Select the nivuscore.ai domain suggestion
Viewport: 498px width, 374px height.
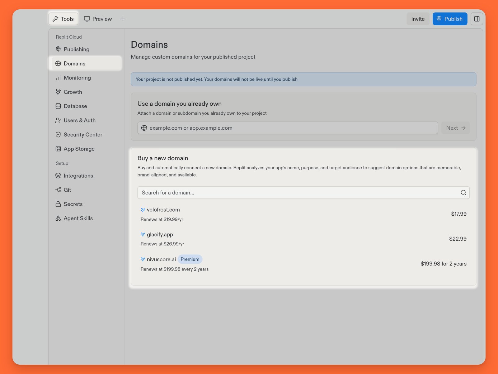tap(303, 264)
